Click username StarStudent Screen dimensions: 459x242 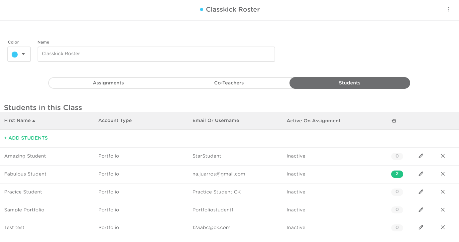pos(207,156)
